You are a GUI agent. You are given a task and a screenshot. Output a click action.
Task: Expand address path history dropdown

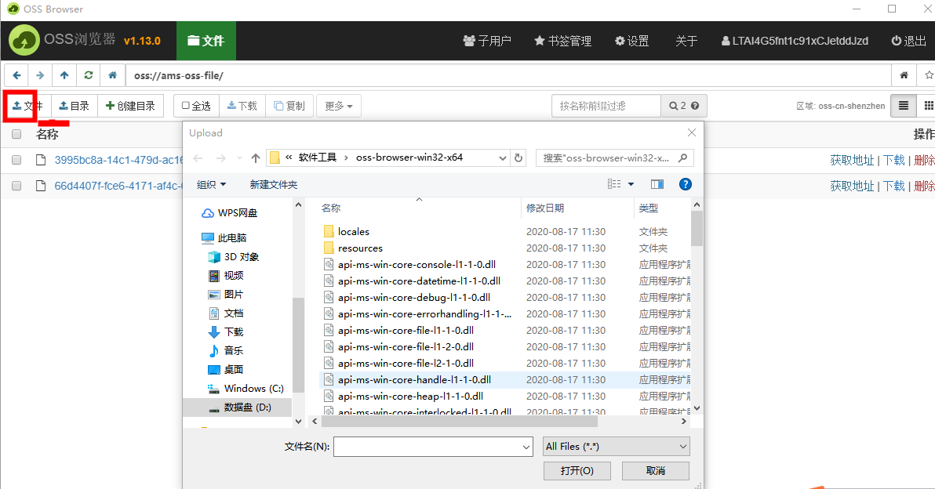pos(503,158)
